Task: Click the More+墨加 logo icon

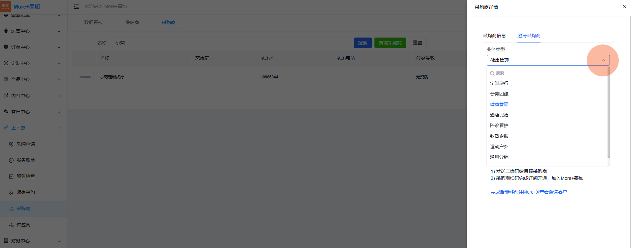Action: 6,7
